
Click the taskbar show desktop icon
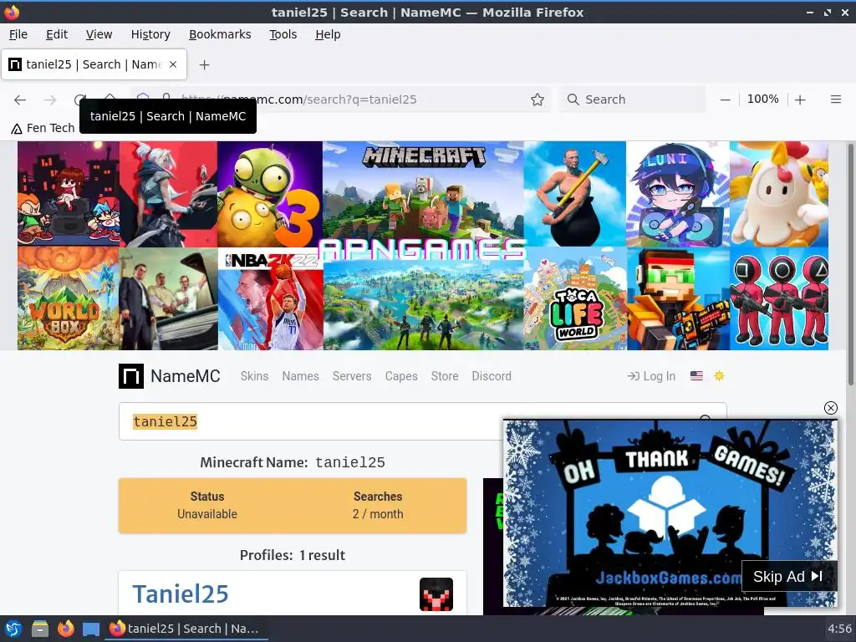coord(90,629)
